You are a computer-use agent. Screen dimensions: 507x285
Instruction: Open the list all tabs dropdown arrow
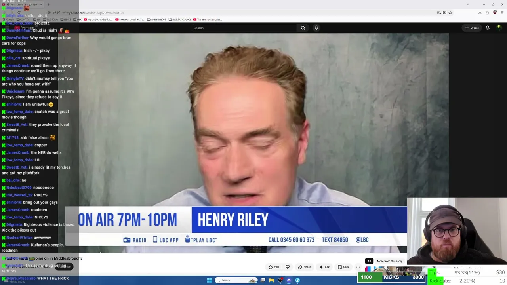468,4
